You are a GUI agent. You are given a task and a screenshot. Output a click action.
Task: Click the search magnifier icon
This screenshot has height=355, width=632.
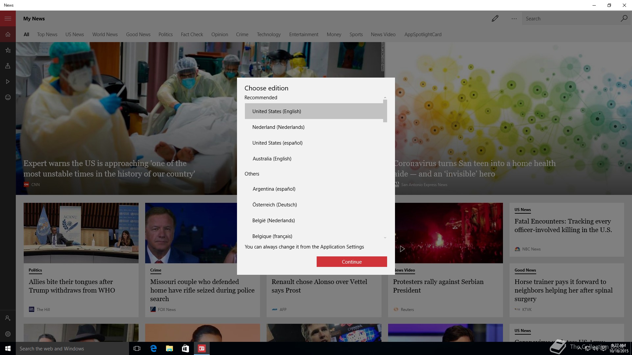click(624, 18)
